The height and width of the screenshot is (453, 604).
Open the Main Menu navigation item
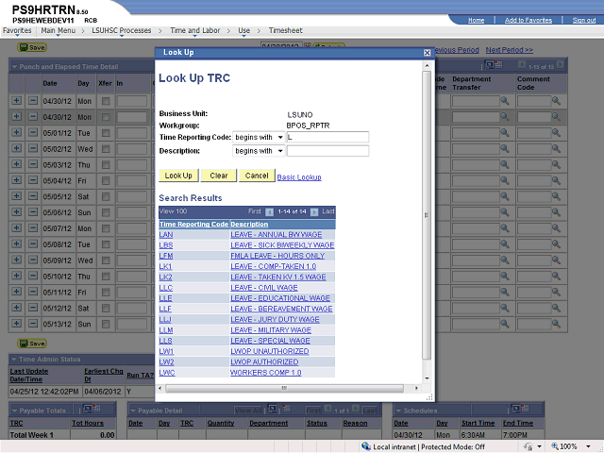56,30
